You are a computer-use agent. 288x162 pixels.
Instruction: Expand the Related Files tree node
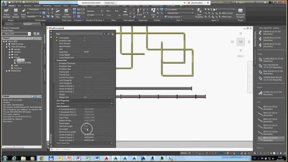pos(7,71)
